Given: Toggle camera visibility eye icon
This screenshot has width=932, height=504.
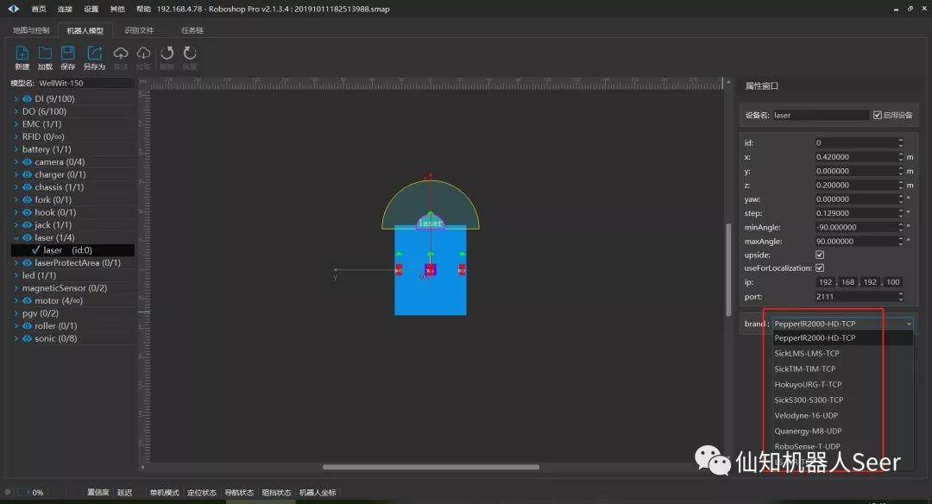Looking at the screenshot, I should pyautogui.click(x=27, y=162).
